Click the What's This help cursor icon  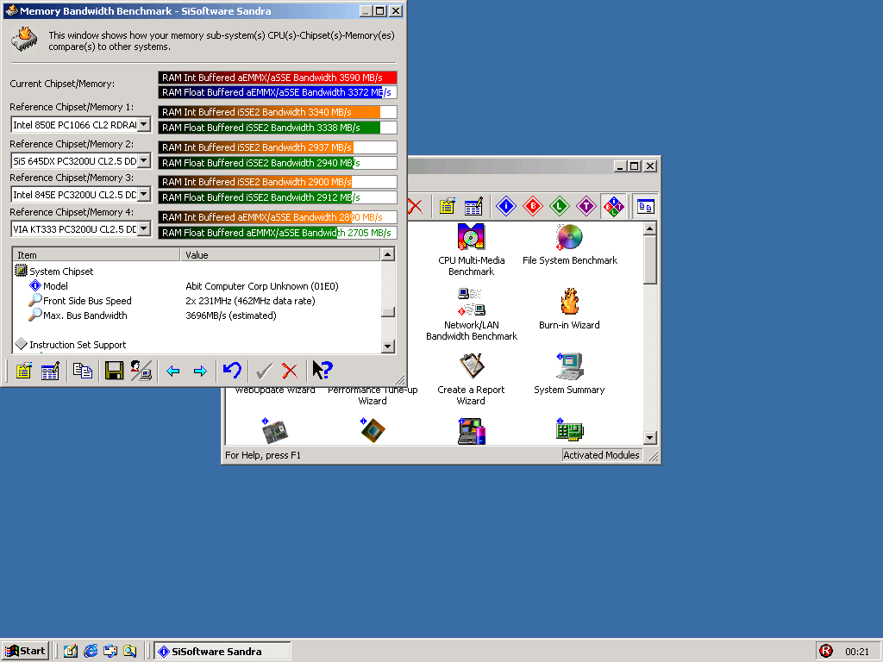pyautogui.click(x=322, y=371)
